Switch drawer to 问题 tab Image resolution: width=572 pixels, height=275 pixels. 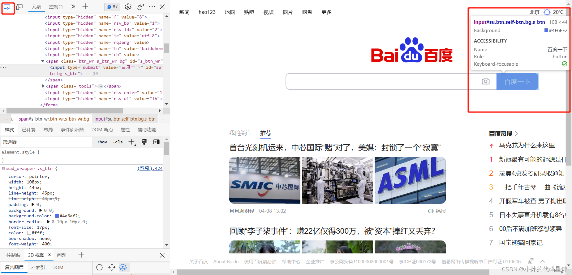point(62,255)
